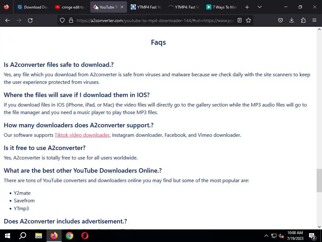322x242 pixels.
Task: Save page to Pocket
Action: 280,20
